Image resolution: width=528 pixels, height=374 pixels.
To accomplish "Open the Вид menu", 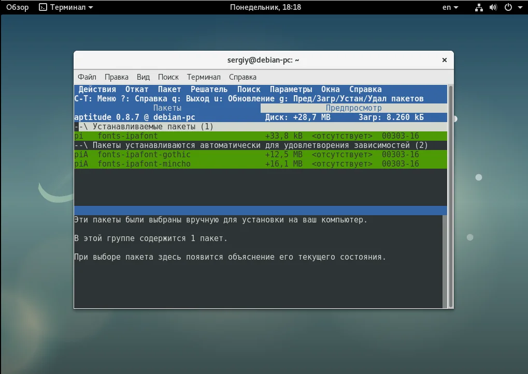I will (x=143, y=77).
